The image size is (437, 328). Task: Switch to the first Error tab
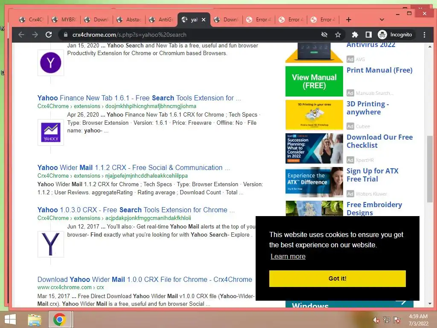click(x=259, y=20)
